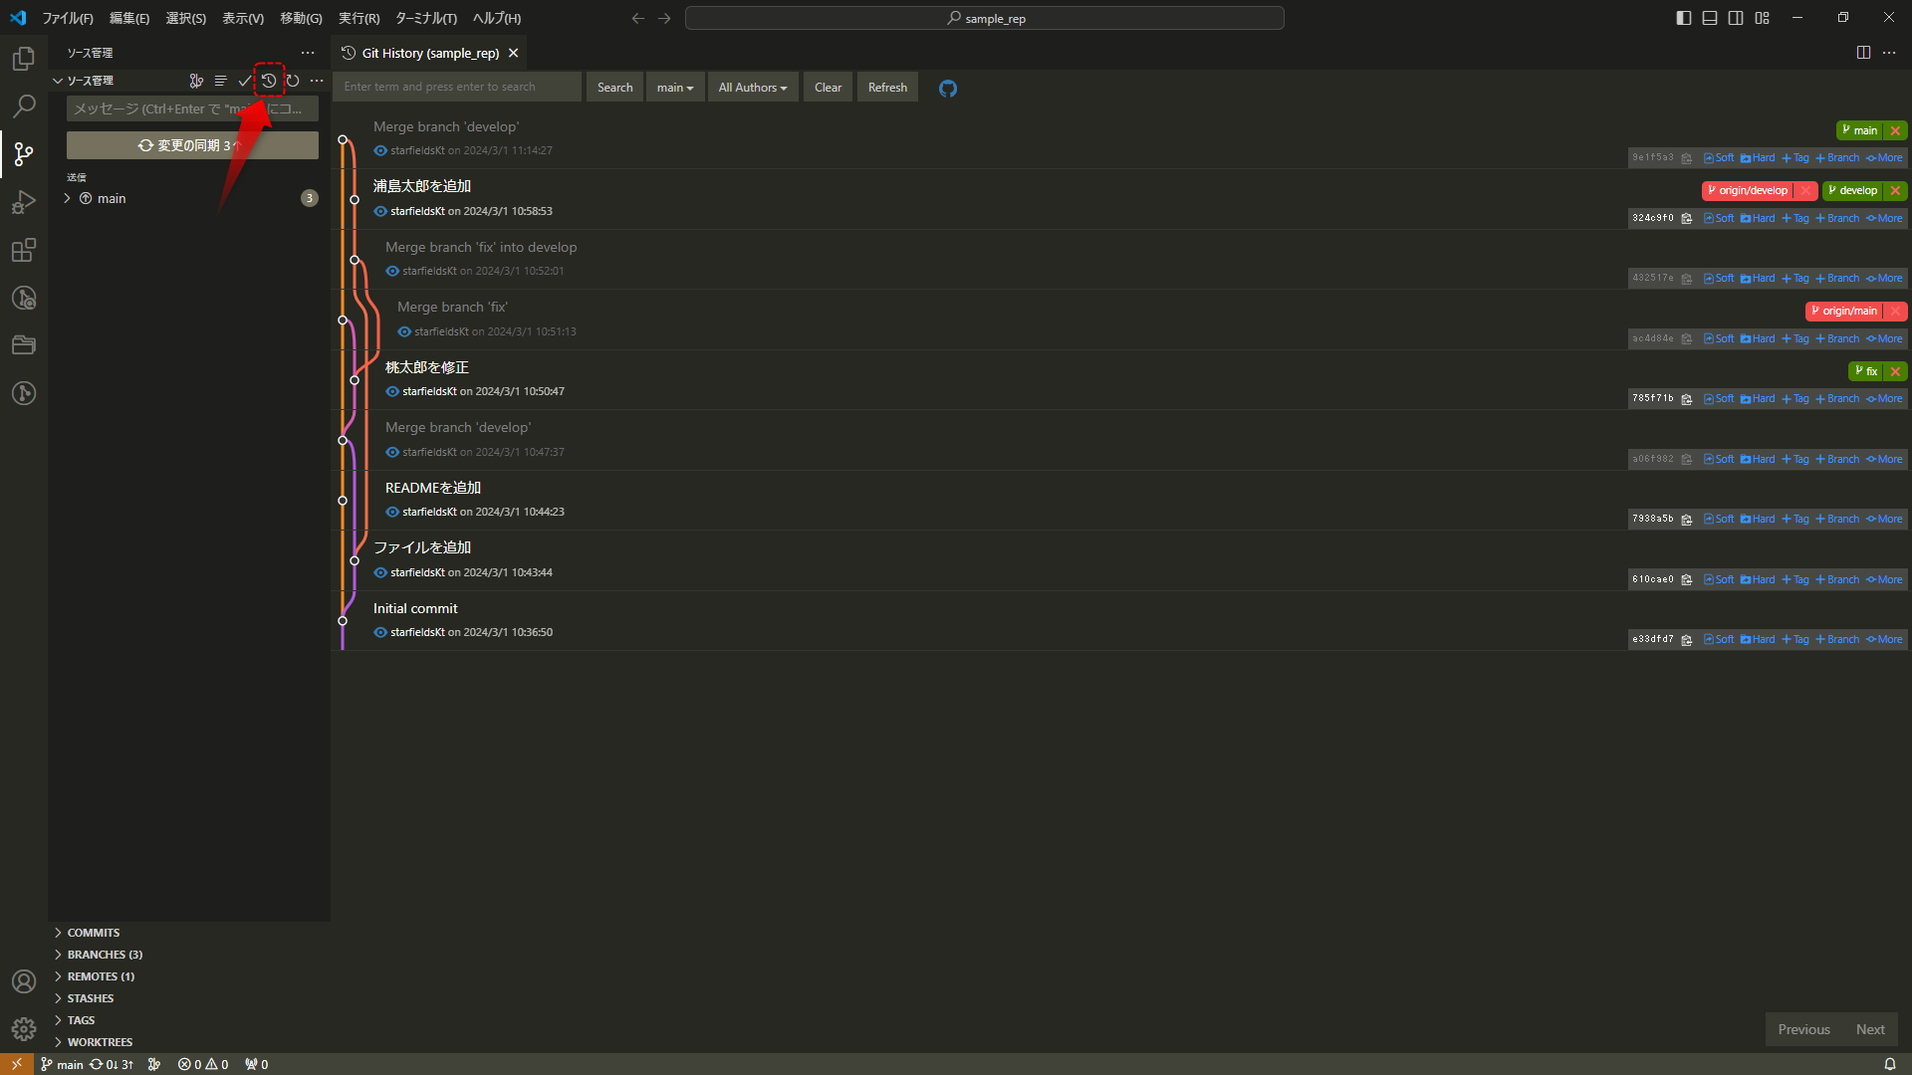Expand the STASHES section

coord(90,998)
